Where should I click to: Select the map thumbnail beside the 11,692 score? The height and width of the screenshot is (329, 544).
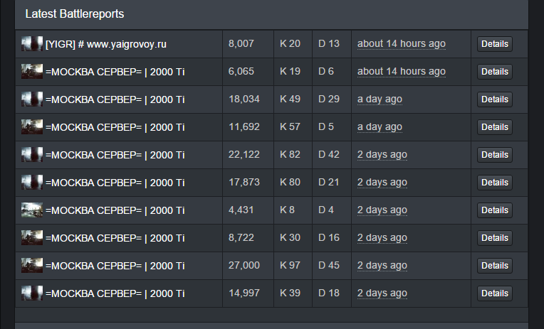coord(32,127)
